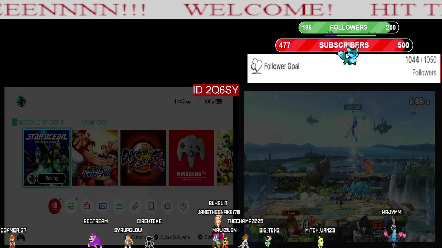This screenshot has height=248, width=442.
Task: Open the Controllers Joy-Con icon
Action: 135,206
